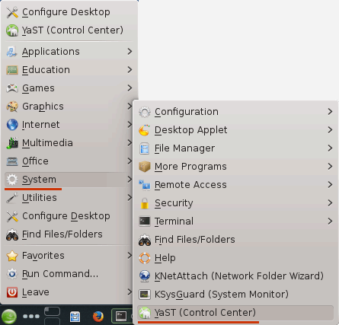Click the Leave menu entry
This screenshot has width=339, height=325.
[x=69, y=292]
